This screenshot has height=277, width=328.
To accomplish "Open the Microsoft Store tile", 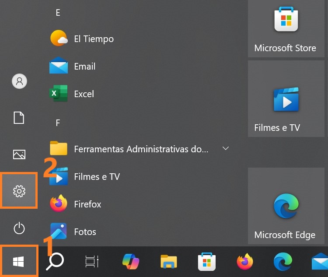I will point(286,28).
